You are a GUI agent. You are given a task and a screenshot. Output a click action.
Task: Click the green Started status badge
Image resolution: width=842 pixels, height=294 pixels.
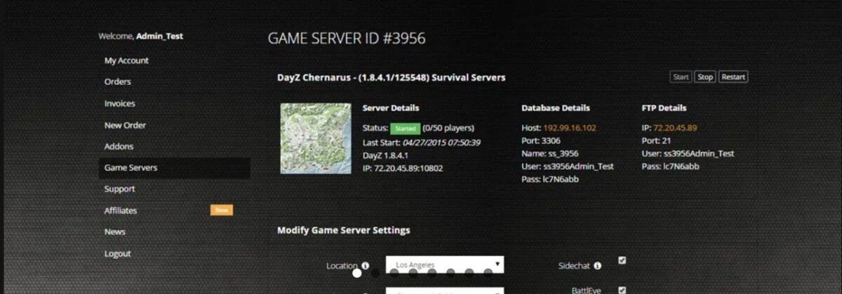tap(406, 128)
